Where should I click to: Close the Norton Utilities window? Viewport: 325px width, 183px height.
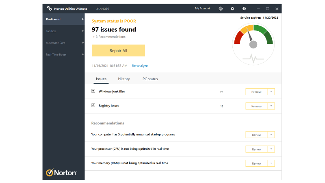[277, 9]
